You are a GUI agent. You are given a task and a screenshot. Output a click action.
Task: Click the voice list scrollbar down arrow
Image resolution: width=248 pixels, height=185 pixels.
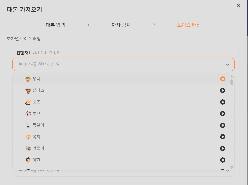[232, 167]
